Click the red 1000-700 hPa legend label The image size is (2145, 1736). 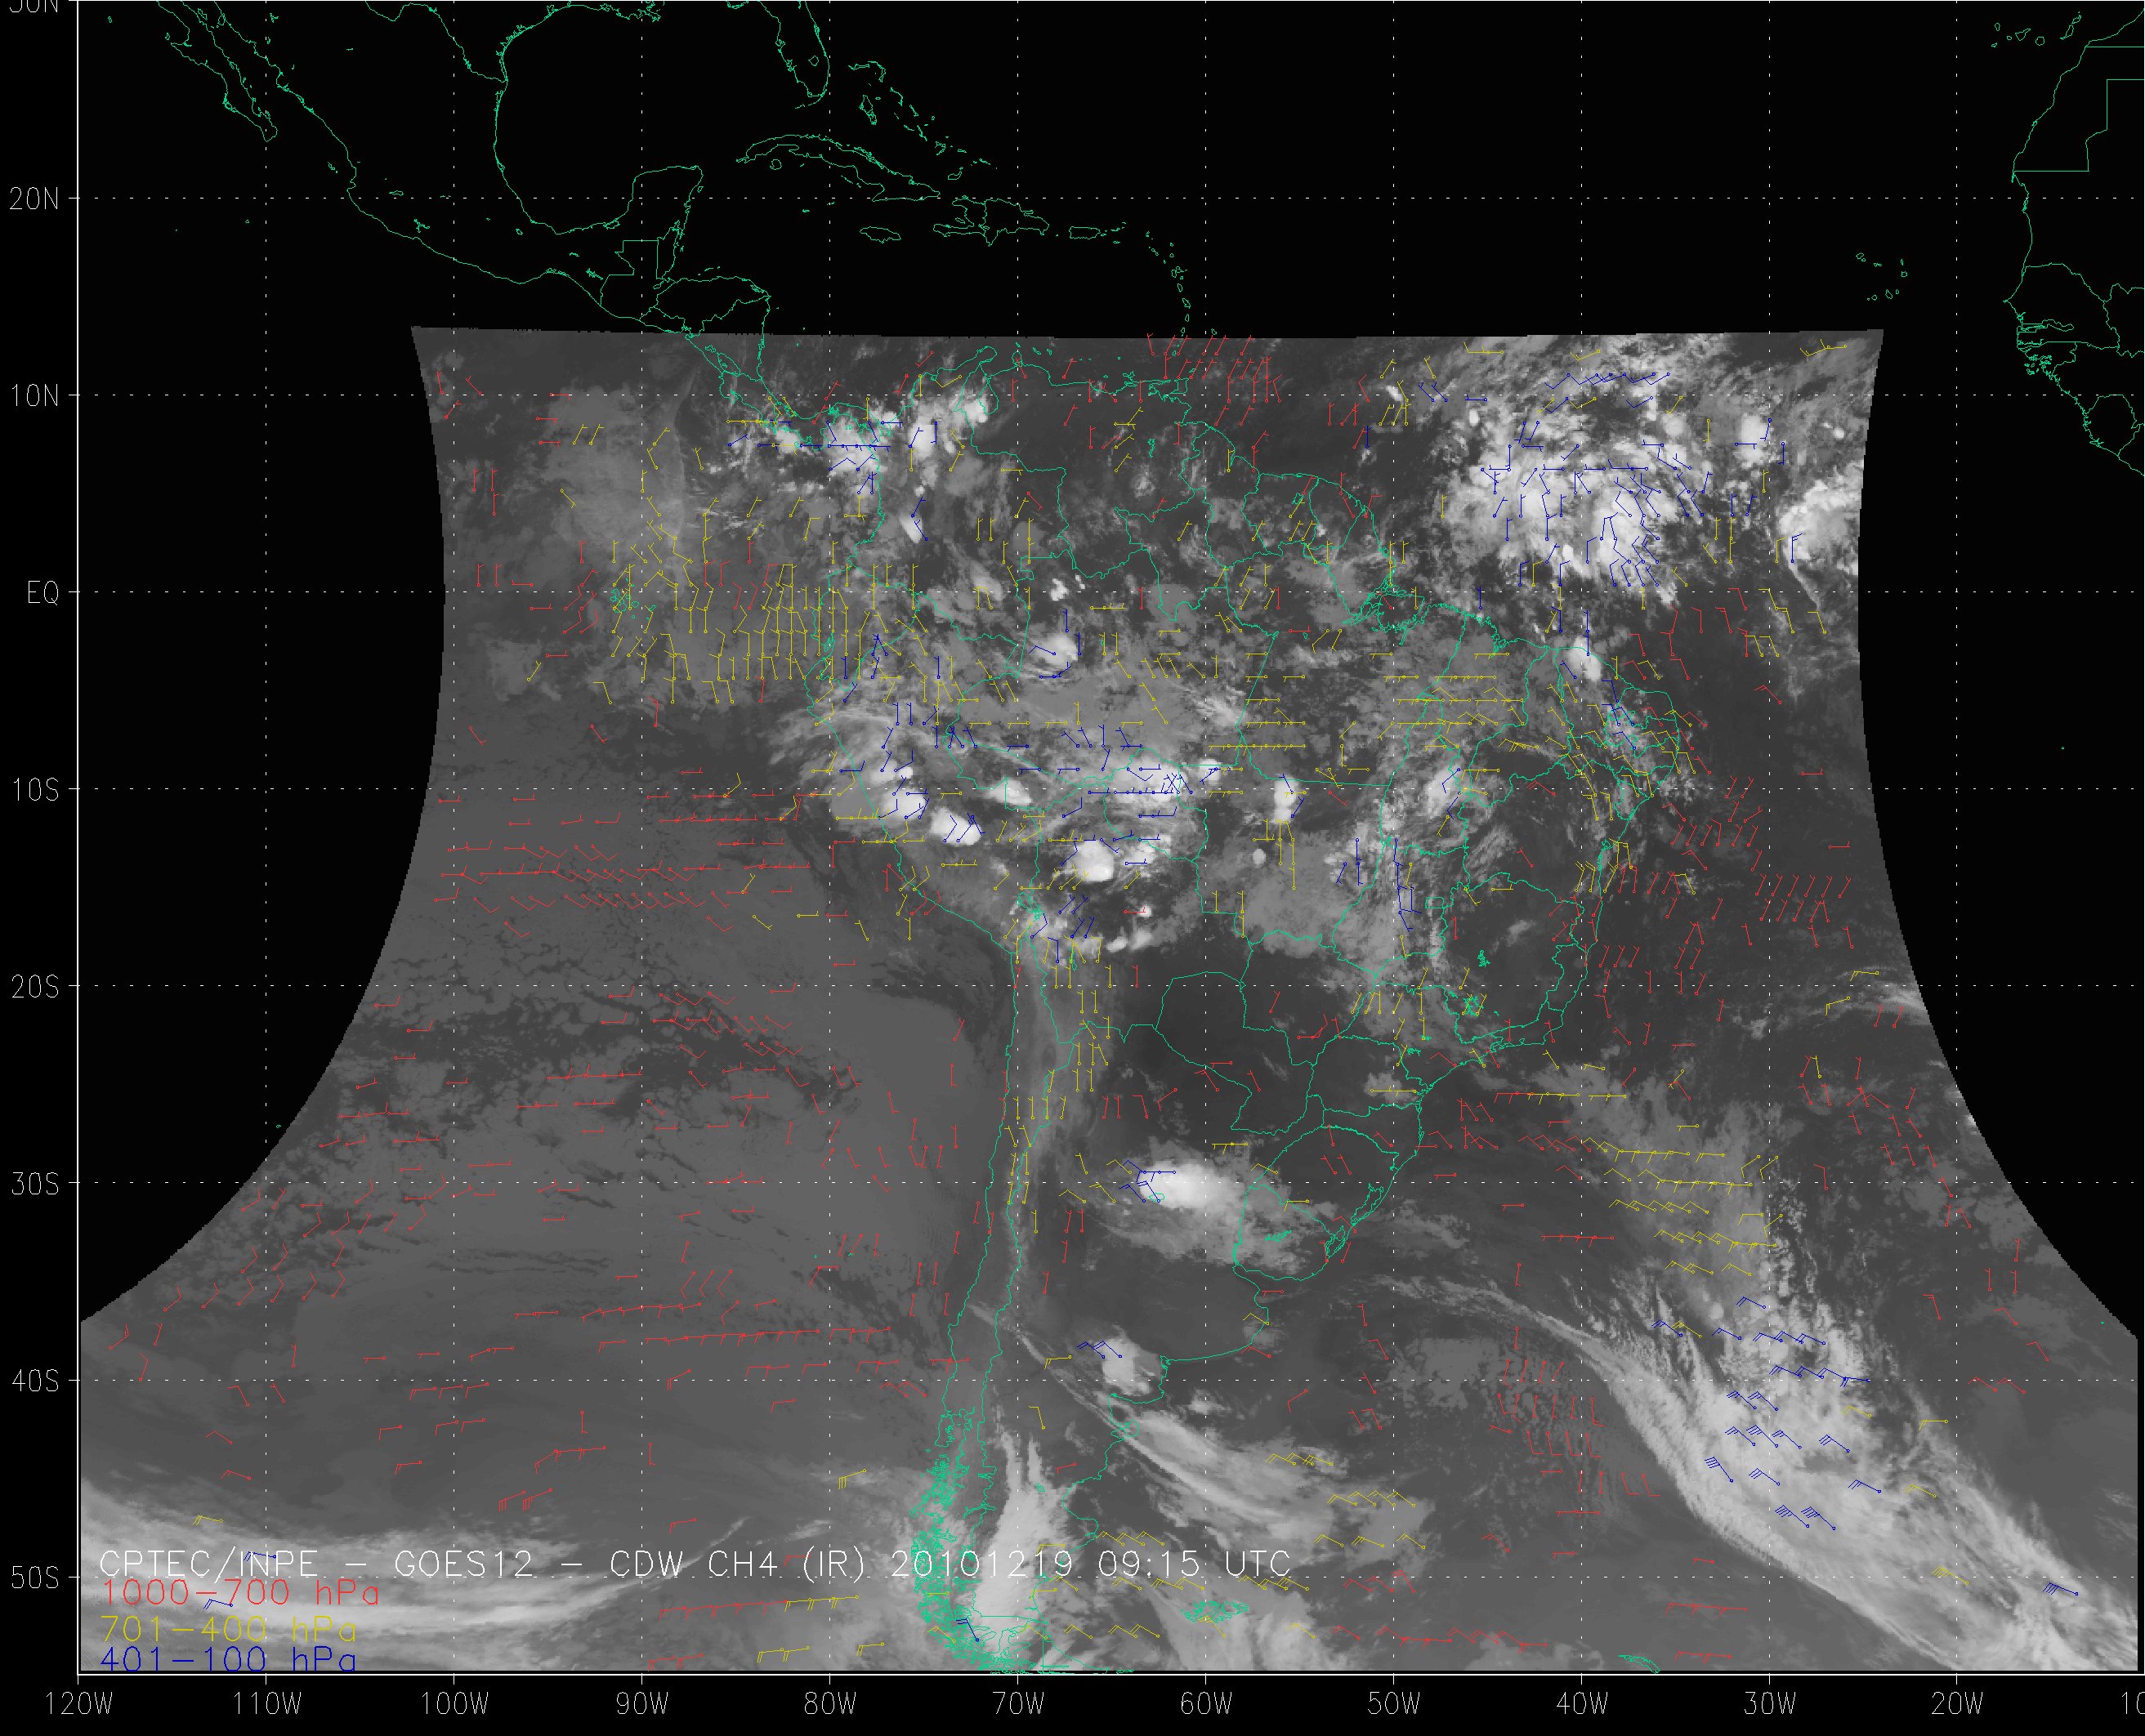[x=240, y=1593]
